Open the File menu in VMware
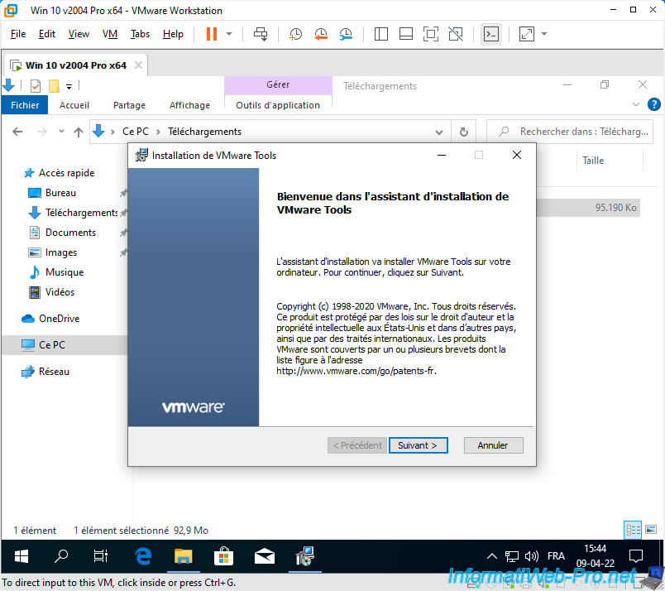The width and height of the screenshot is (665, 591). coord(18,34)
